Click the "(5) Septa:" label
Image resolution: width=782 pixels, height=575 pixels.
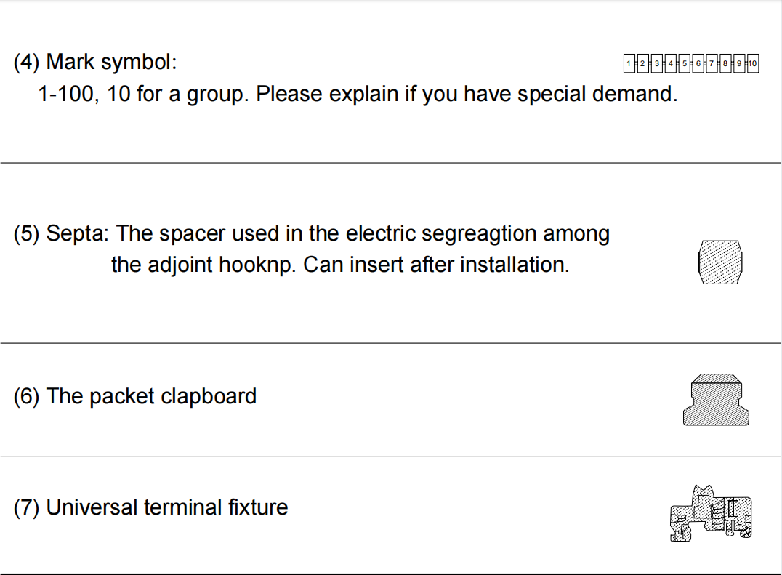pyautogui.click(x=61, y=233)
